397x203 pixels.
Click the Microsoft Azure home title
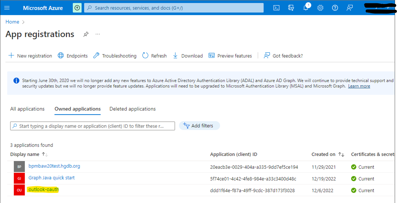(x=43, y=8)
